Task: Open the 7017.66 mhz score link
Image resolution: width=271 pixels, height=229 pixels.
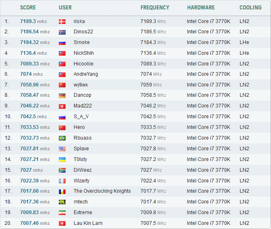Action: click(35, 191)
